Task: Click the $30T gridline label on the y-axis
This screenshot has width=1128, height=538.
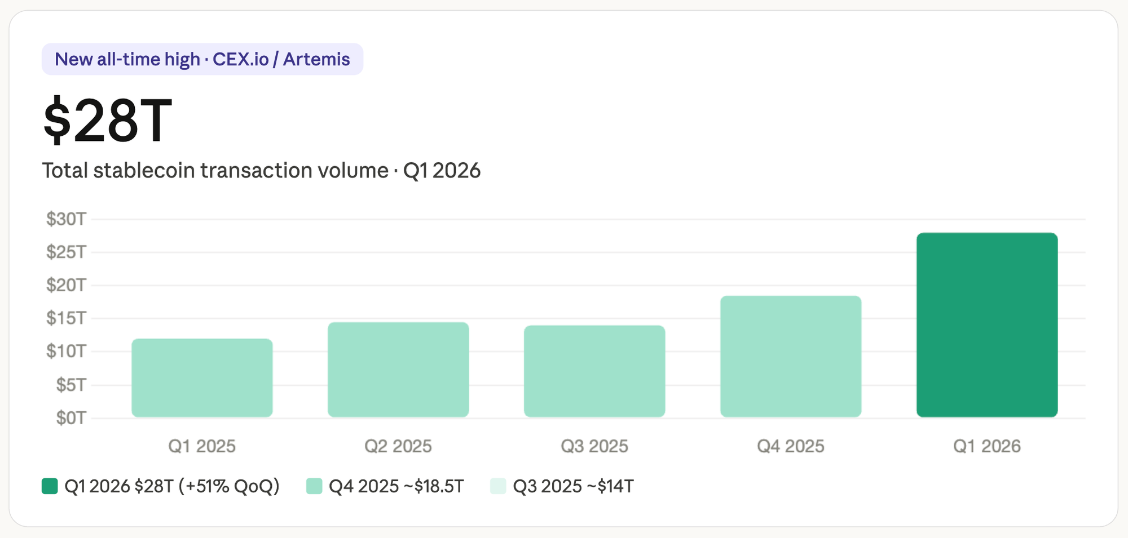Action: 67,219
